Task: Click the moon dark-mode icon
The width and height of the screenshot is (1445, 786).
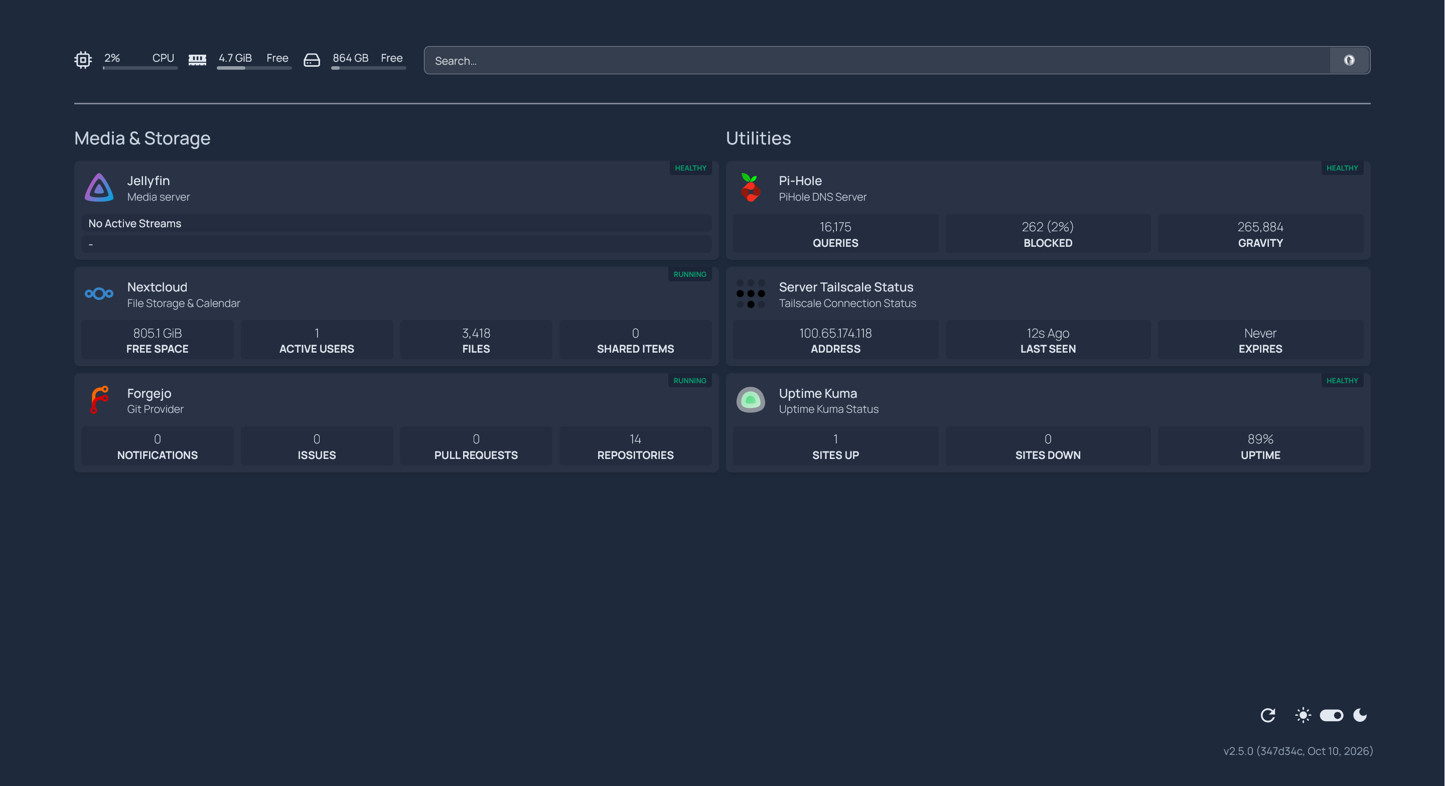Action: pos(1360,715)
